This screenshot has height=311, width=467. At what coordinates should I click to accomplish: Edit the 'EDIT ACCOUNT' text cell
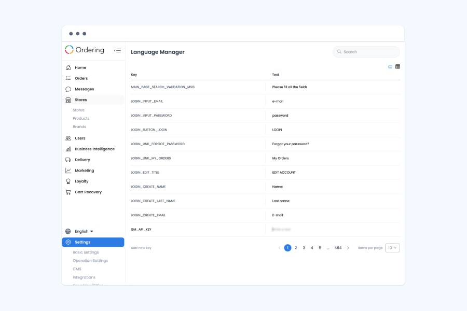283,172
